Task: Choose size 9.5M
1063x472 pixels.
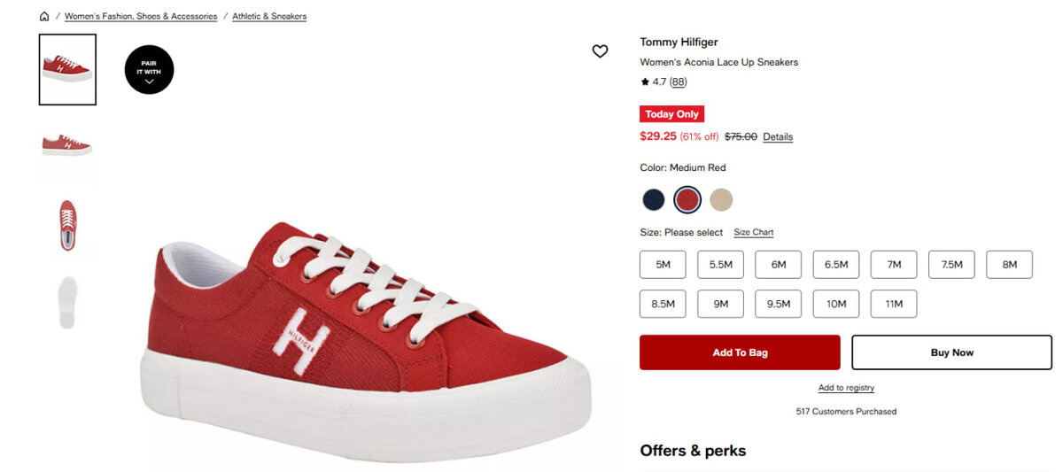Action: coord(778,304)
